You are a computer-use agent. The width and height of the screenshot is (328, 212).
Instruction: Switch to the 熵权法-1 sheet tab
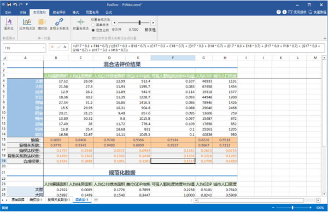36,200
